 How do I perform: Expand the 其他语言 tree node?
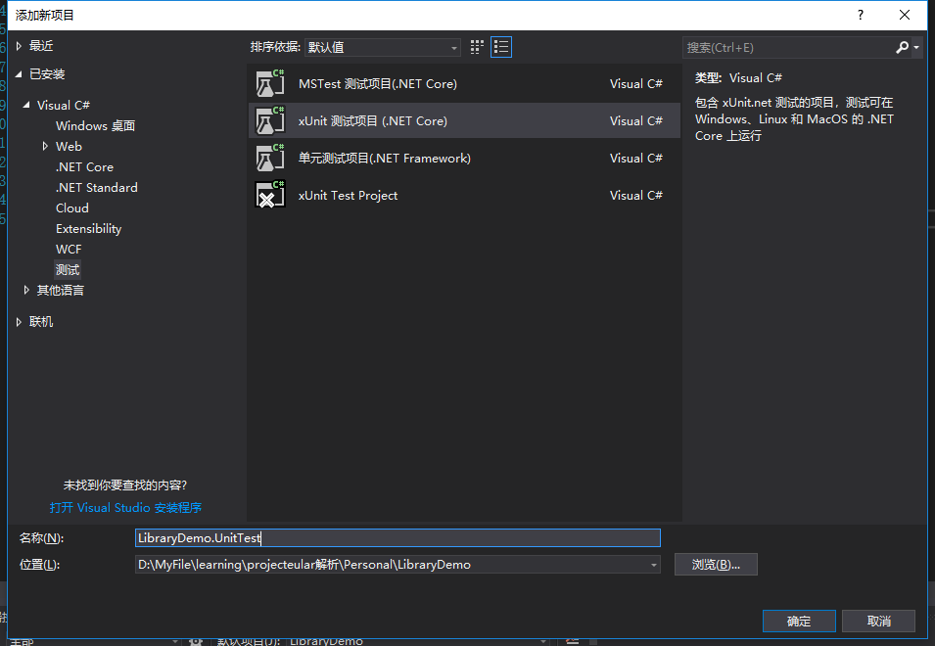[x=26, y=291]
